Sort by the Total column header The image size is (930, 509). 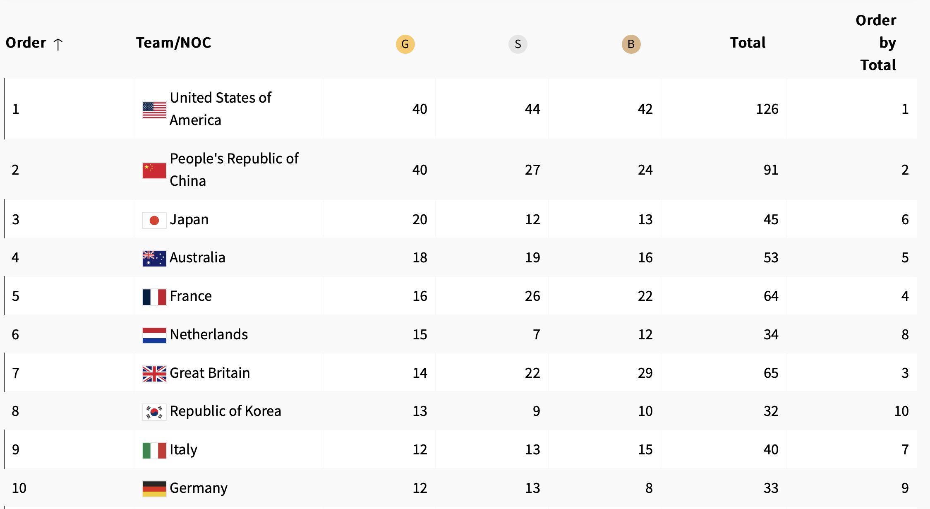point(747,43)
